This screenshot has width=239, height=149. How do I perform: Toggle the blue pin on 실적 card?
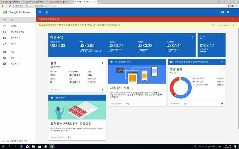click(103, 90)
